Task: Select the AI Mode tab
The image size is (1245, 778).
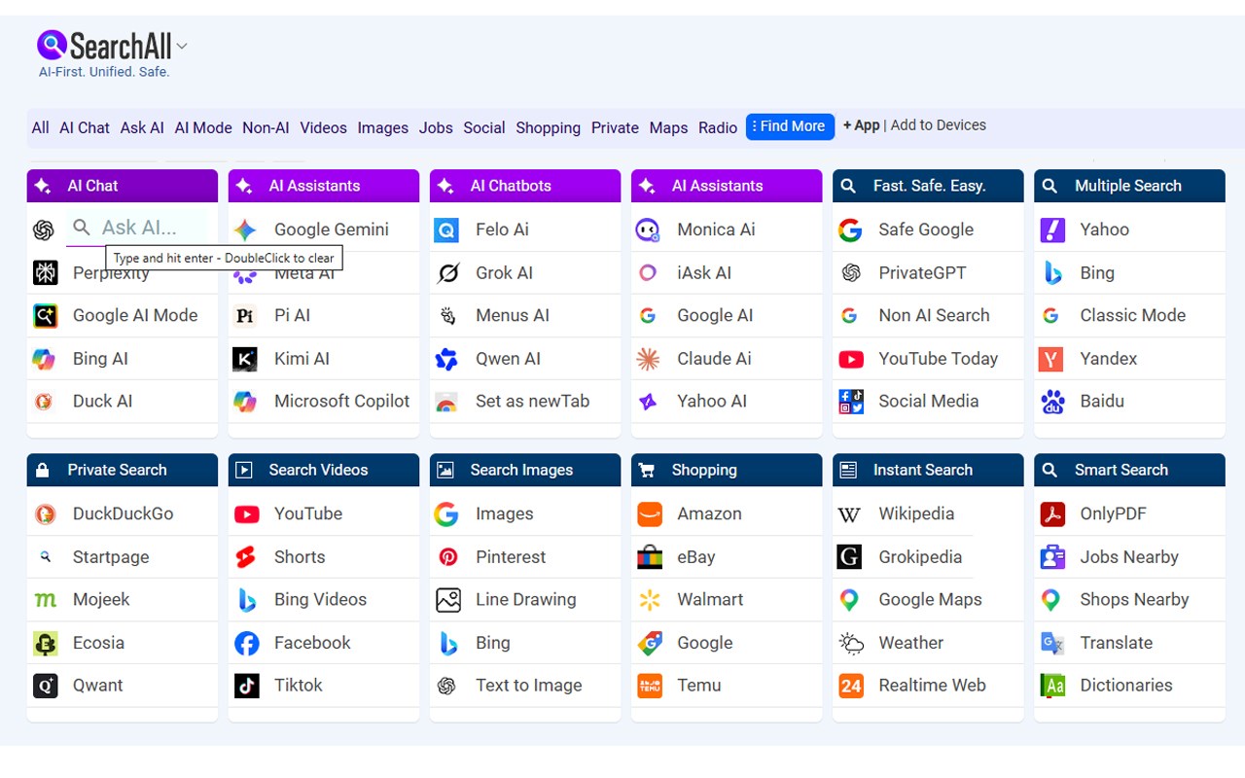Action: point(203,127)
